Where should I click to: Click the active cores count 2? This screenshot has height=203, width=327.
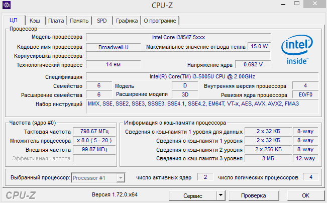tap(205, 177)
